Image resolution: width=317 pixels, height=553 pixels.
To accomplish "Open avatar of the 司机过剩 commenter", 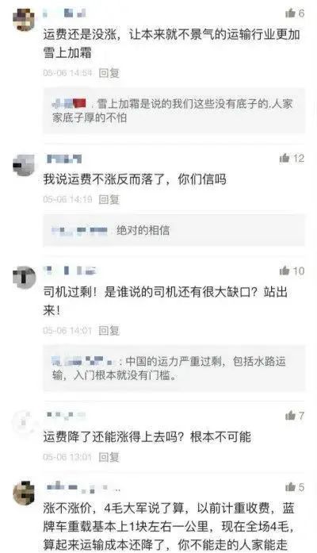I will (x=24, y=278).
